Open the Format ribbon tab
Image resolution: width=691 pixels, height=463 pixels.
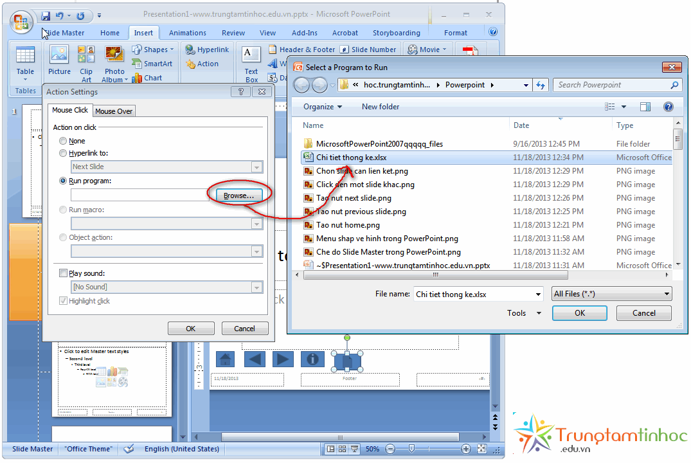click(455, 33)
